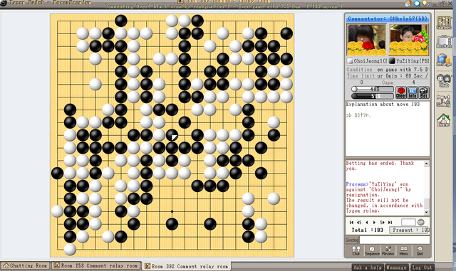The image size is (456, 271).
Task: Switch to Room 258 Comment relay room tab
Action: 96,266
